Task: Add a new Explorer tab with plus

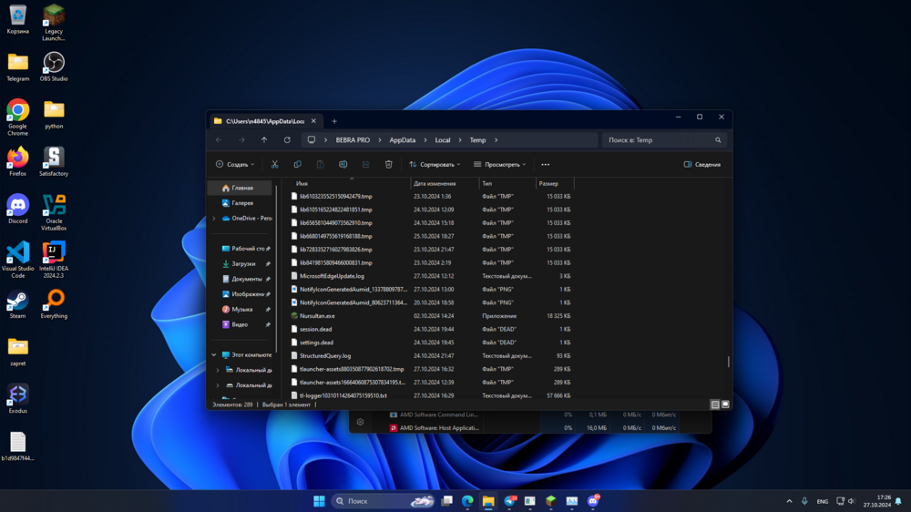Action: [334, 121]
